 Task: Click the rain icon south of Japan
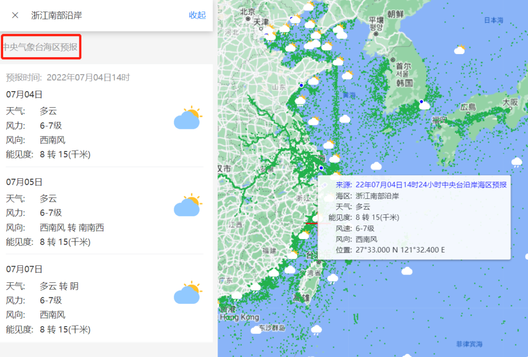[516, 162]
